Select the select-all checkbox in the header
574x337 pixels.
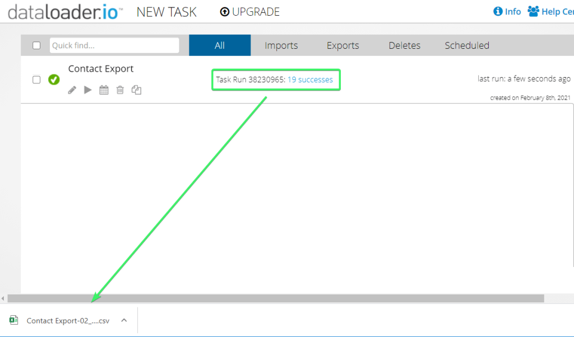pos(36,45)
